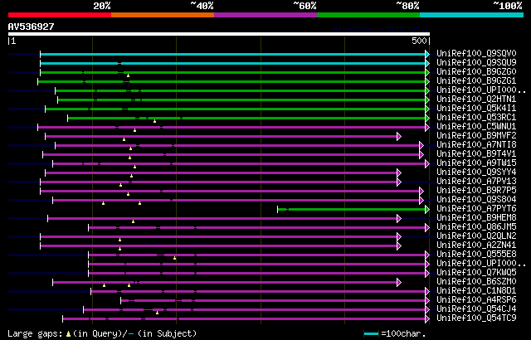Click the cyan arrowhead ending the Q9SQV0 alignment

pyautogui.click(x=427, y=54)
